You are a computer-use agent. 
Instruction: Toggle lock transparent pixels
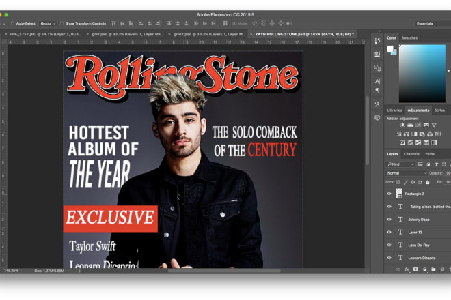click(x=398, y=182)
